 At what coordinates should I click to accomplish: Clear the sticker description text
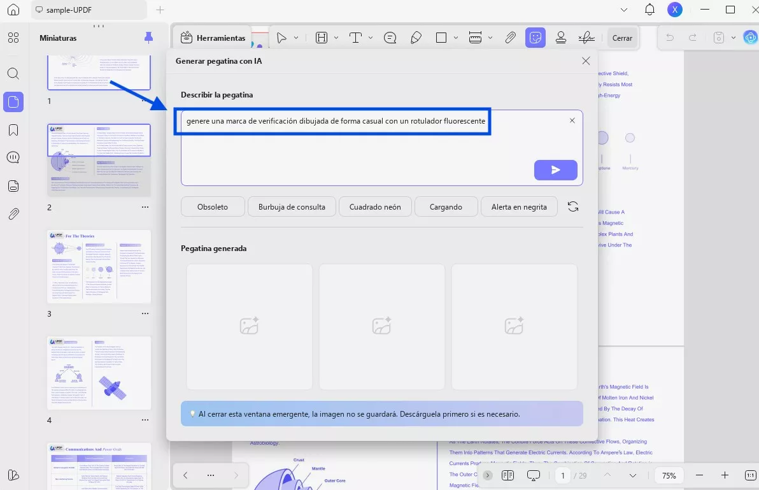pos(572,120)
